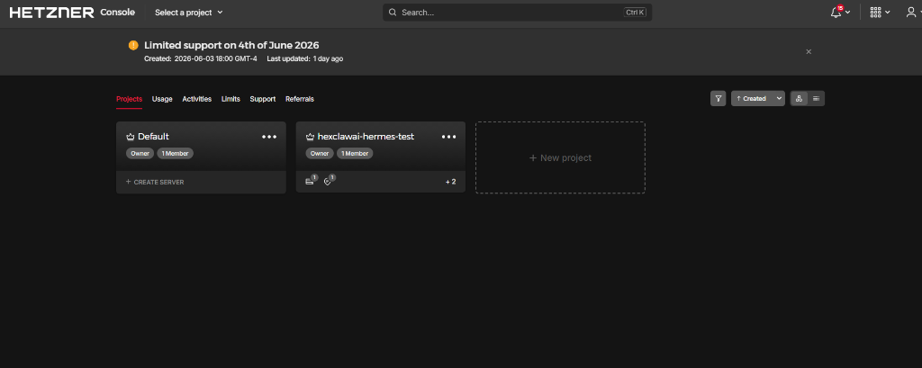Click the search magnifier icon
This screenshot has height=368, width=922.
point(393,13)
